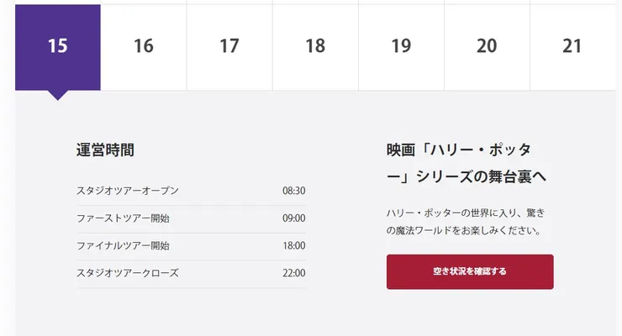Choose date 17 in the calendar row
622x336 pixels.
[229, 47]
